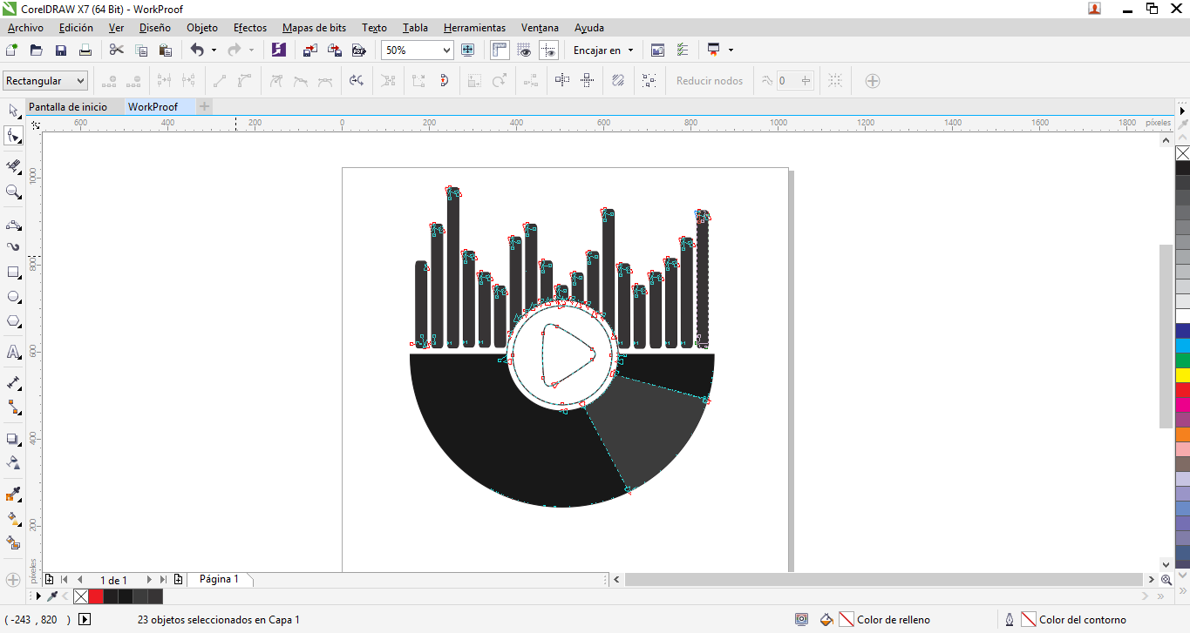Image resolution: width=1190 pixels, height=633 pixels.
Task: Click quick customize plus in toolbox
Action: [13, 580]
